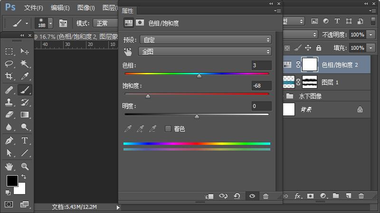
Task: Toggle adjustment layer visibility eye in Properties
Action: point(252,196)
